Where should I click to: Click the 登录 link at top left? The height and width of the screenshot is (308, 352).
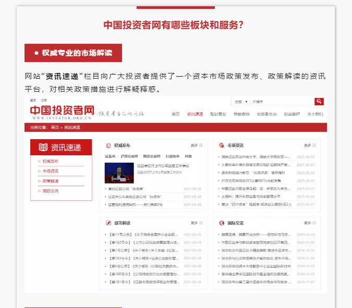click(x=33, y=100)
